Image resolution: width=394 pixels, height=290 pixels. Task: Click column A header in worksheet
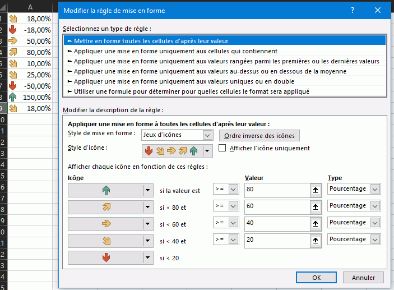(x=30, y=7)
